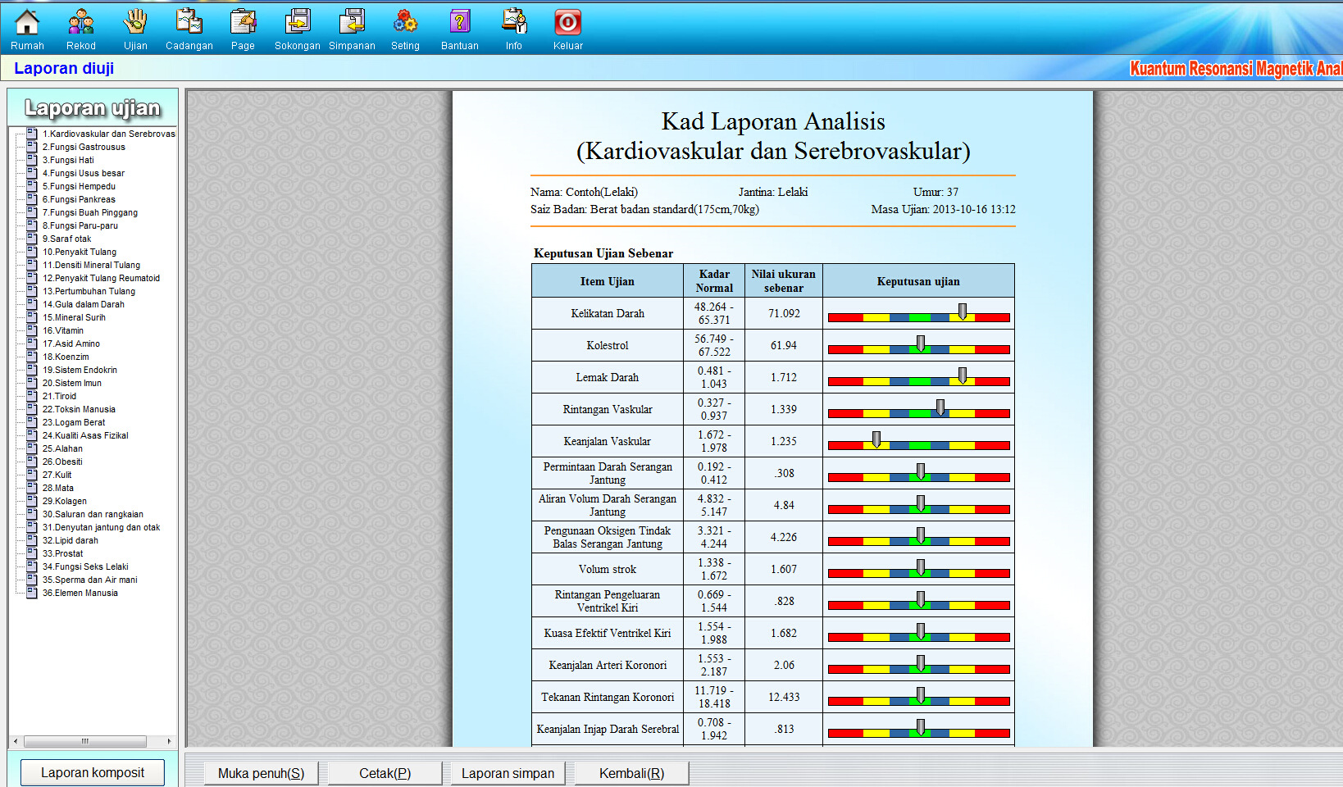Open the Sokongan icon
This screenshot has height=787, width=1343.
pyautogui.click(x=297, y=23)
